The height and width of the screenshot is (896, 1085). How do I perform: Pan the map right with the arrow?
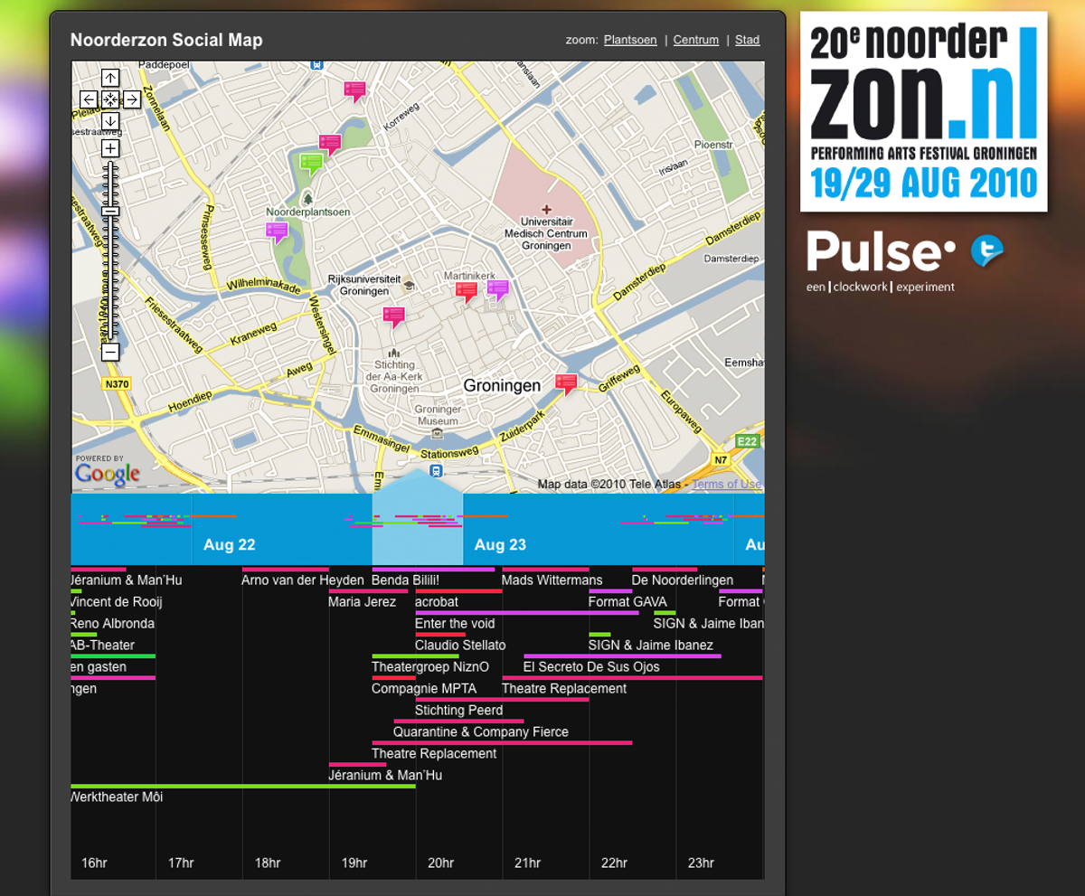point(131,99)
